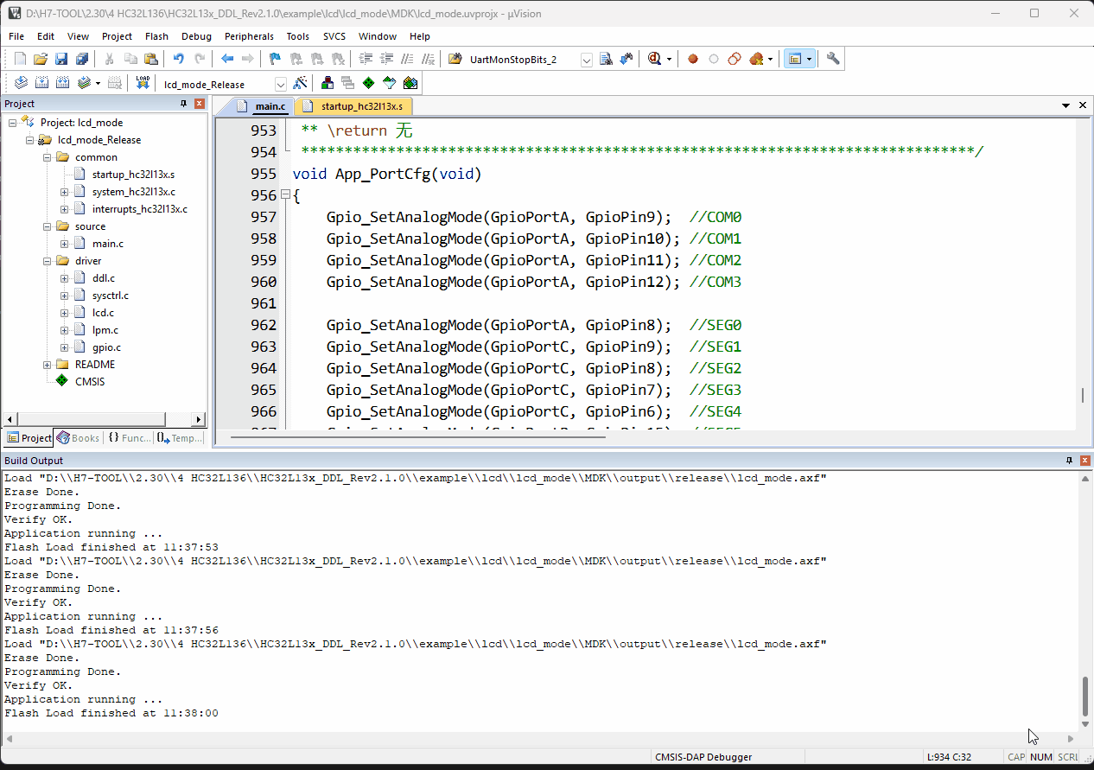Viewport: 1094px width, 770px height.
Task: Collapse the source folder in project tree
Action: [48, 226]
